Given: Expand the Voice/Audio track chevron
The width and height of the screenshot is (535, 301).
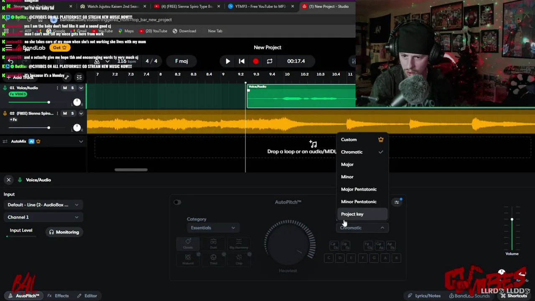Looking at the screenshot, I should click(81, 88).
